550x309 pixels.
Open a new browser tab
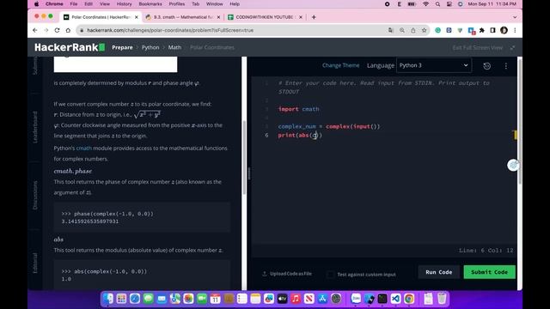coord(314,17)
